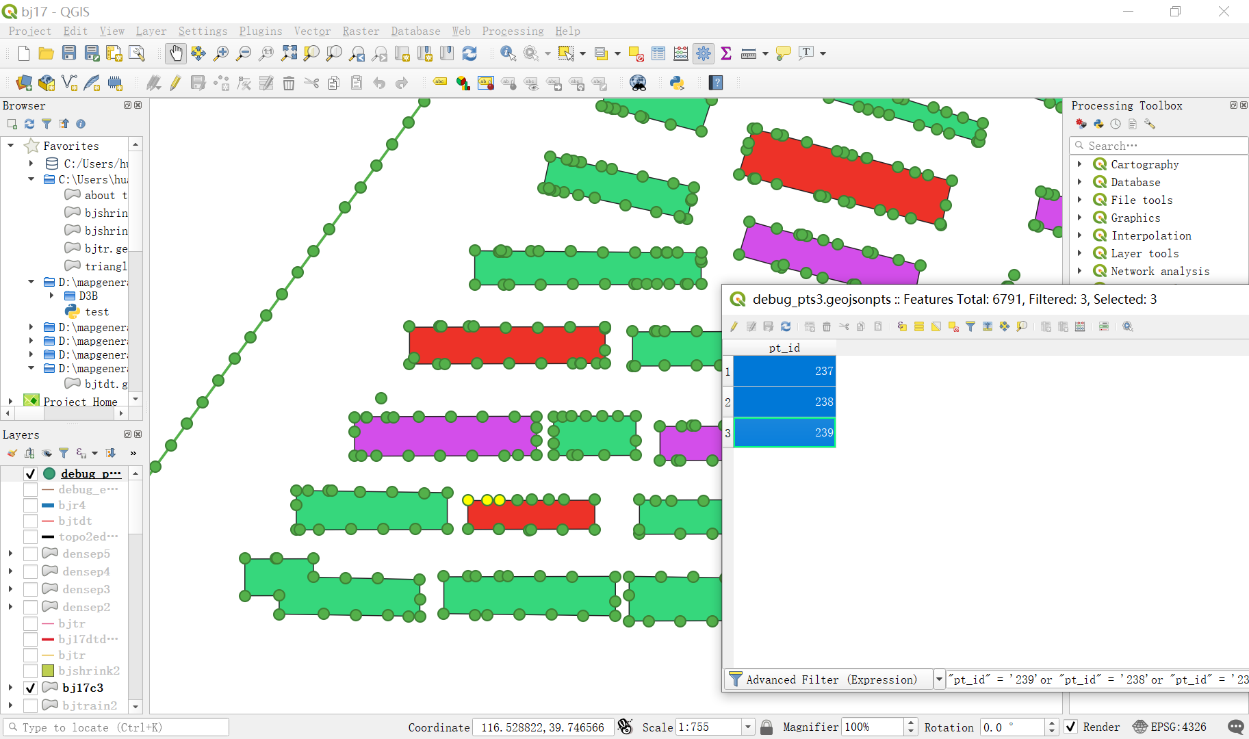Screen dimensions: 1249x739
Task: Refresh the map canvas
Action: (x=470, y=53)
